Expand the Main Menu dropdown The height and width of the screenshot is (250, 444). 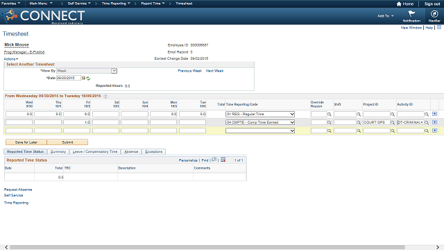click(x=41, y=3)
